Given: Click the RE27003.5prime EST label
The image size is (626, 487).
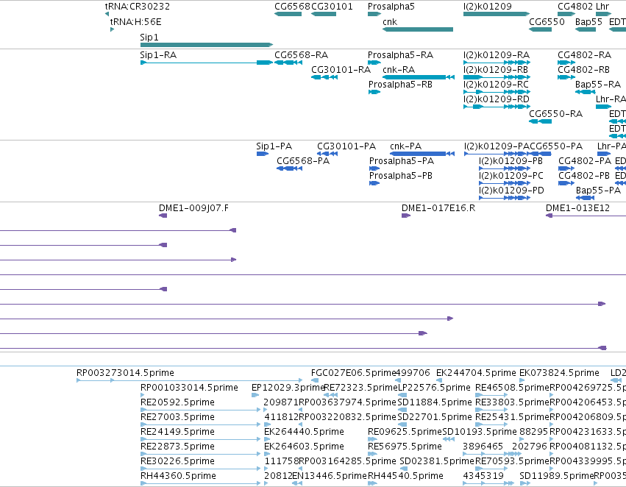Looking at the screenshot, I should (178, 417).
